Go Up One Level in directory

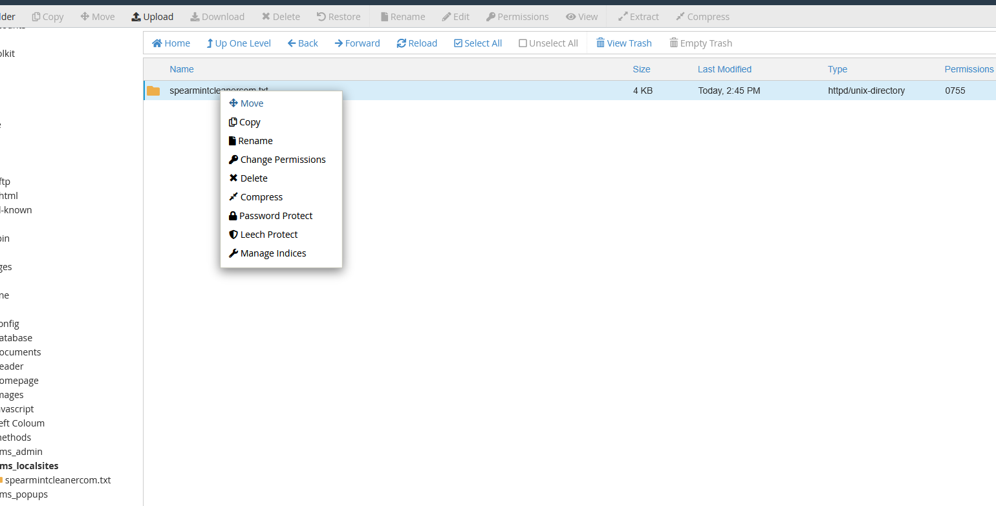tap(210, 43)
